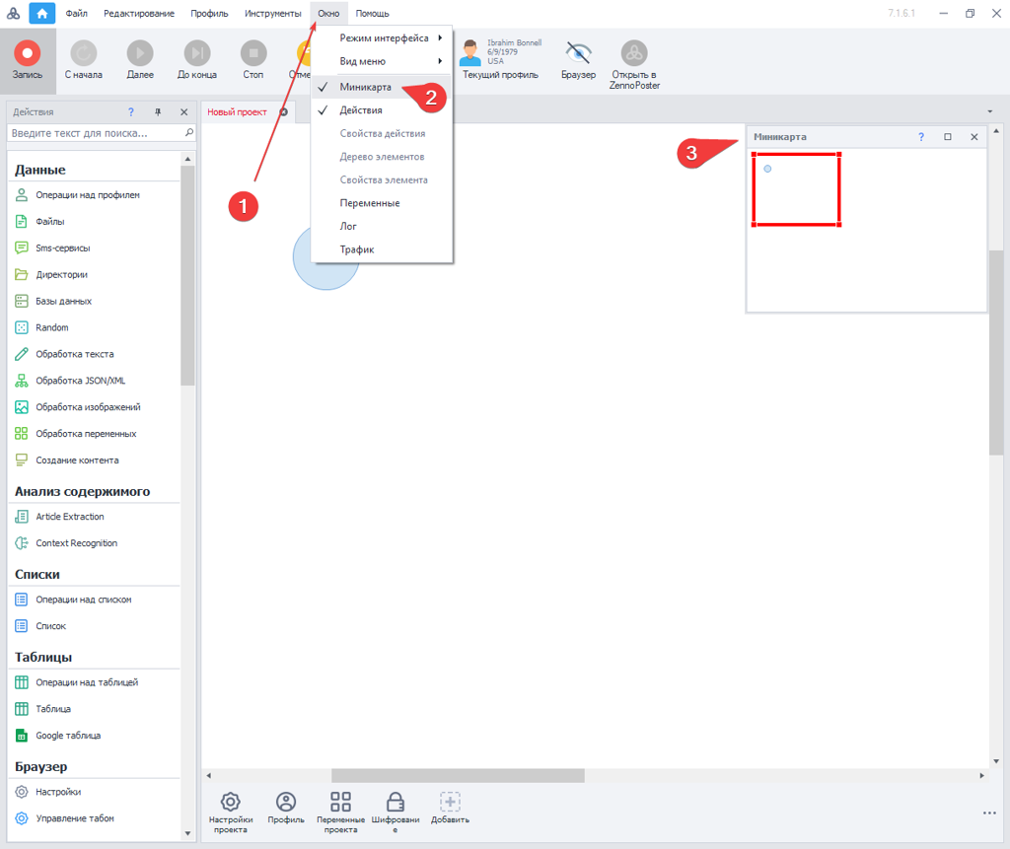
Task: Click the red Запись record button
Action: (x=27, y=53)
